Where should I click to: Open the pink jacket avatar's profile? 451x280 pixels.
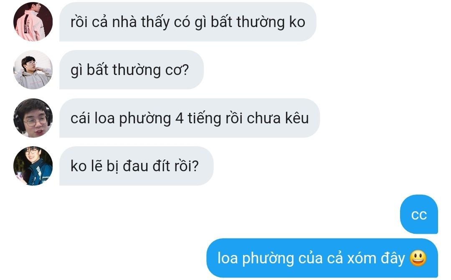(33, 22)
